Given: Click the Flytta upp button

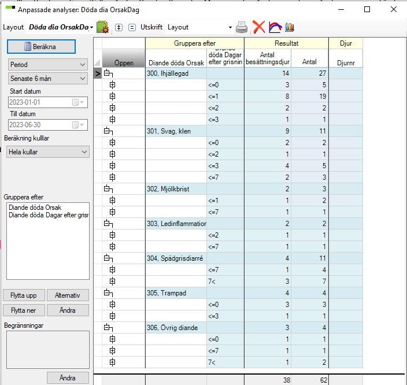Looking at the screenshot, I should (x=24, y=295).
